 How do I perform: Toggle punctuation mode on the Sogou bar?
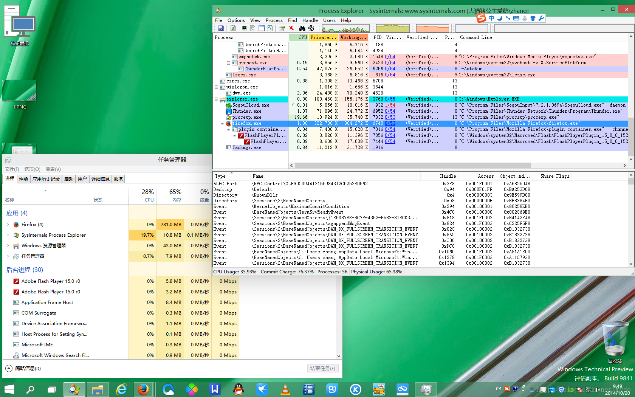click(x=508, y=18)
